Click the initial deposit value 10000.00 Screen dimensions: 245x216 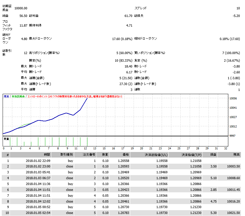(21, 8)
